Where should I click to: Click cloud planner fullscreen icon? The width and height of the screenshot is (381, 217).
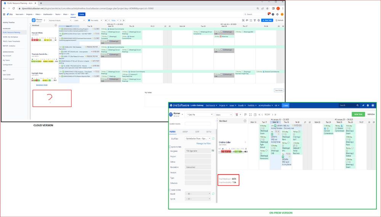pos(251,20)
